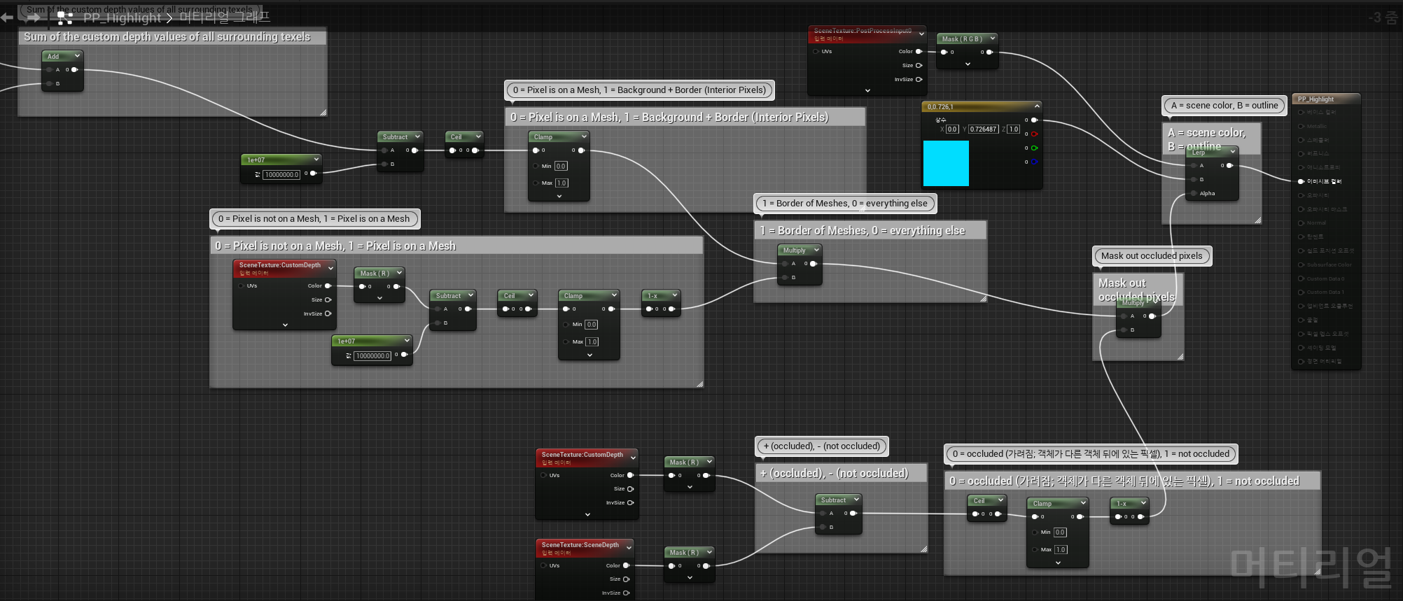Click the blue channel output pin of 0,0.726,1 node
Viewport: 1403px width, 601px height.
pos(1034,162)
